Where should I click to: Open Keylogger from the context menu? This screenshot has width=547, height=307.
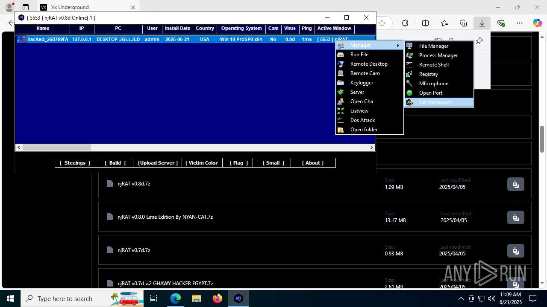coord(370,83)
